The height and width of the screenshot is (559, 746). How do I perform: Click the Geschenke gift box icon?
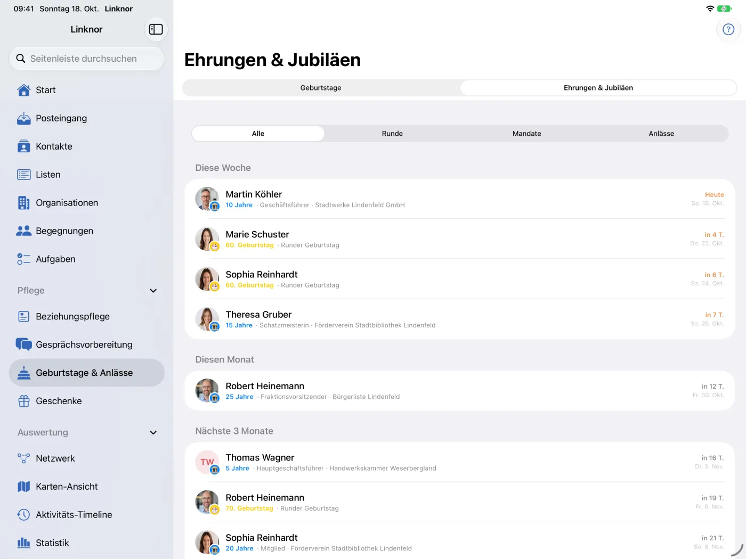[24, 401]
